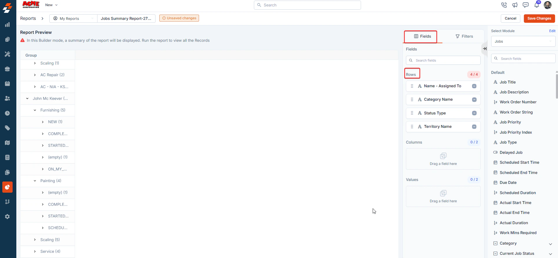This screenshot has width=558, height=258.
Task: Open the Jobs module dropdown
Action: [523, 41]
